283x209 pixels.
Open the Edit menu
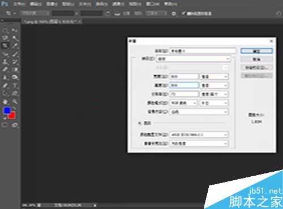pos(36,4)
